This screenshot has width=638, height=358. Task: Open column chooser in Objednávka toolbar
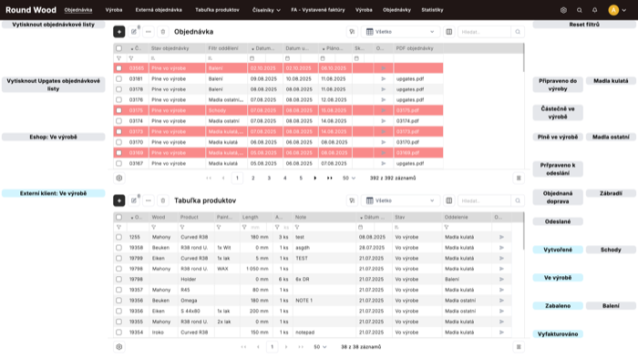pyautogui.click(x=448, y=32)
